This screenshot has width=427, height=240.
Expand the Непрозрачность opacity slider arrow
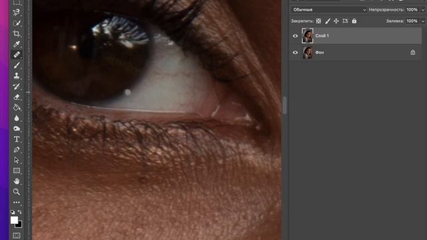(x=423, y=10)
